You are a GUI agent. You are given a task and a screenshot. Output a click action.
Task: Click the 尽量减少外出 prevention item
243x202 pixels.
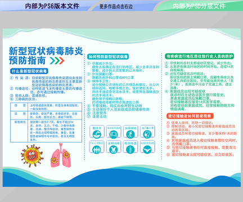coord(100,63)
